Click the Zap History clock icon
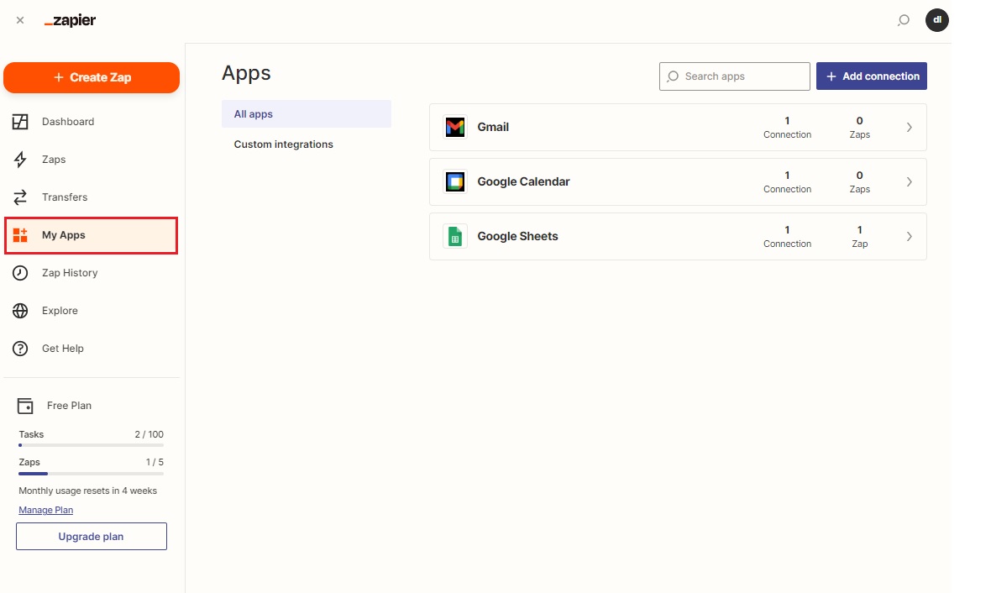991x593 pixels. (x=21, y=273)
